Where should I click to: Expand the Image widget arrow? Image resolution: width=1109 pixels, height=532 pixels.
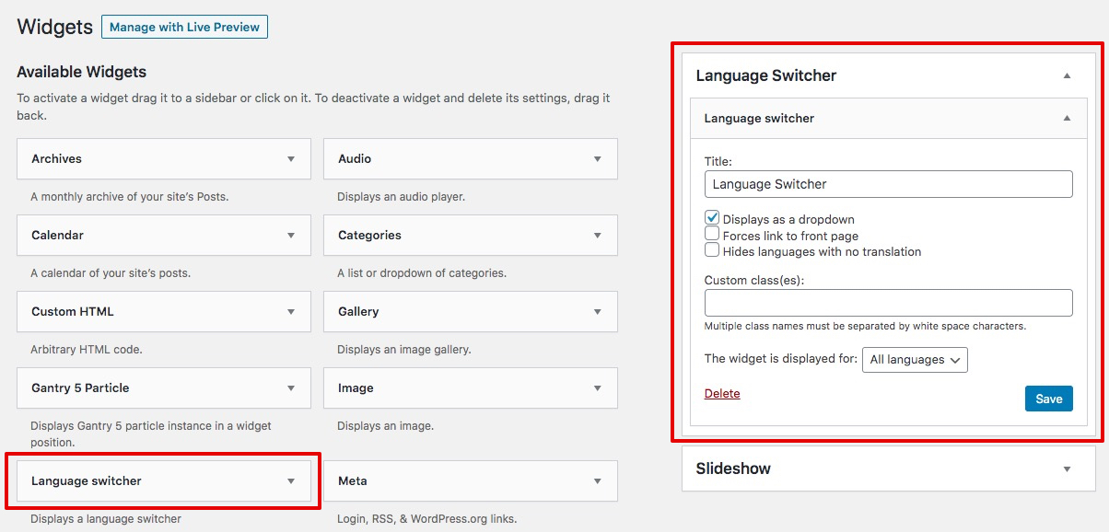597,388
